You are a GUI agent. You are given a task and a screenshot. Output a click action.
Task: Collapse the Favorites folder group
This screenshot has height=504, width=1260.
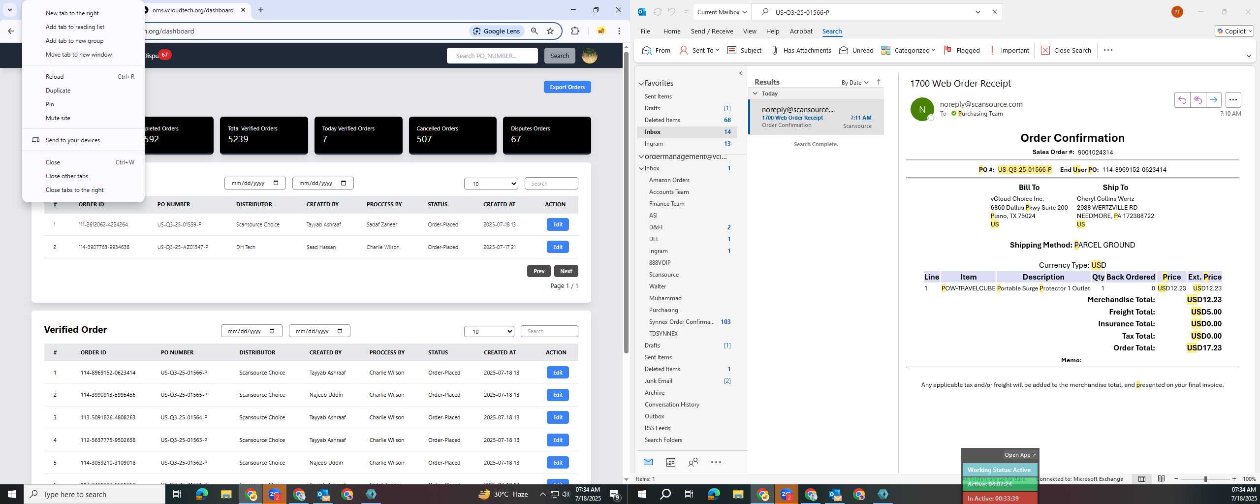[641, 84]
